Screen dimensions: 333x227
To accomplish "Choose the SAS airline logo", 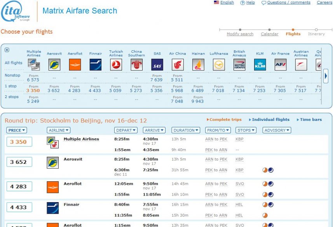I will coord(157,65).
